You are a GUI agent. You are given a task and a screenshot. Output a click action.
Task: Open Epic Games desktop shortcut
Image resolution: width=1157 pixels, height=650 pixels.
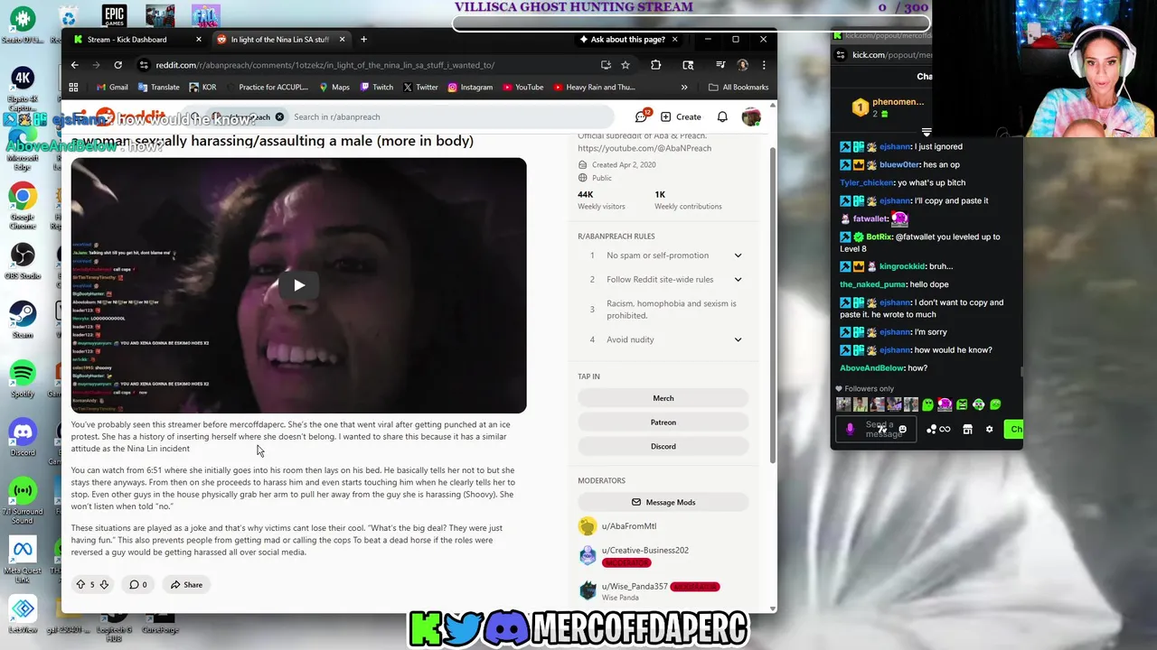[114, 16]
